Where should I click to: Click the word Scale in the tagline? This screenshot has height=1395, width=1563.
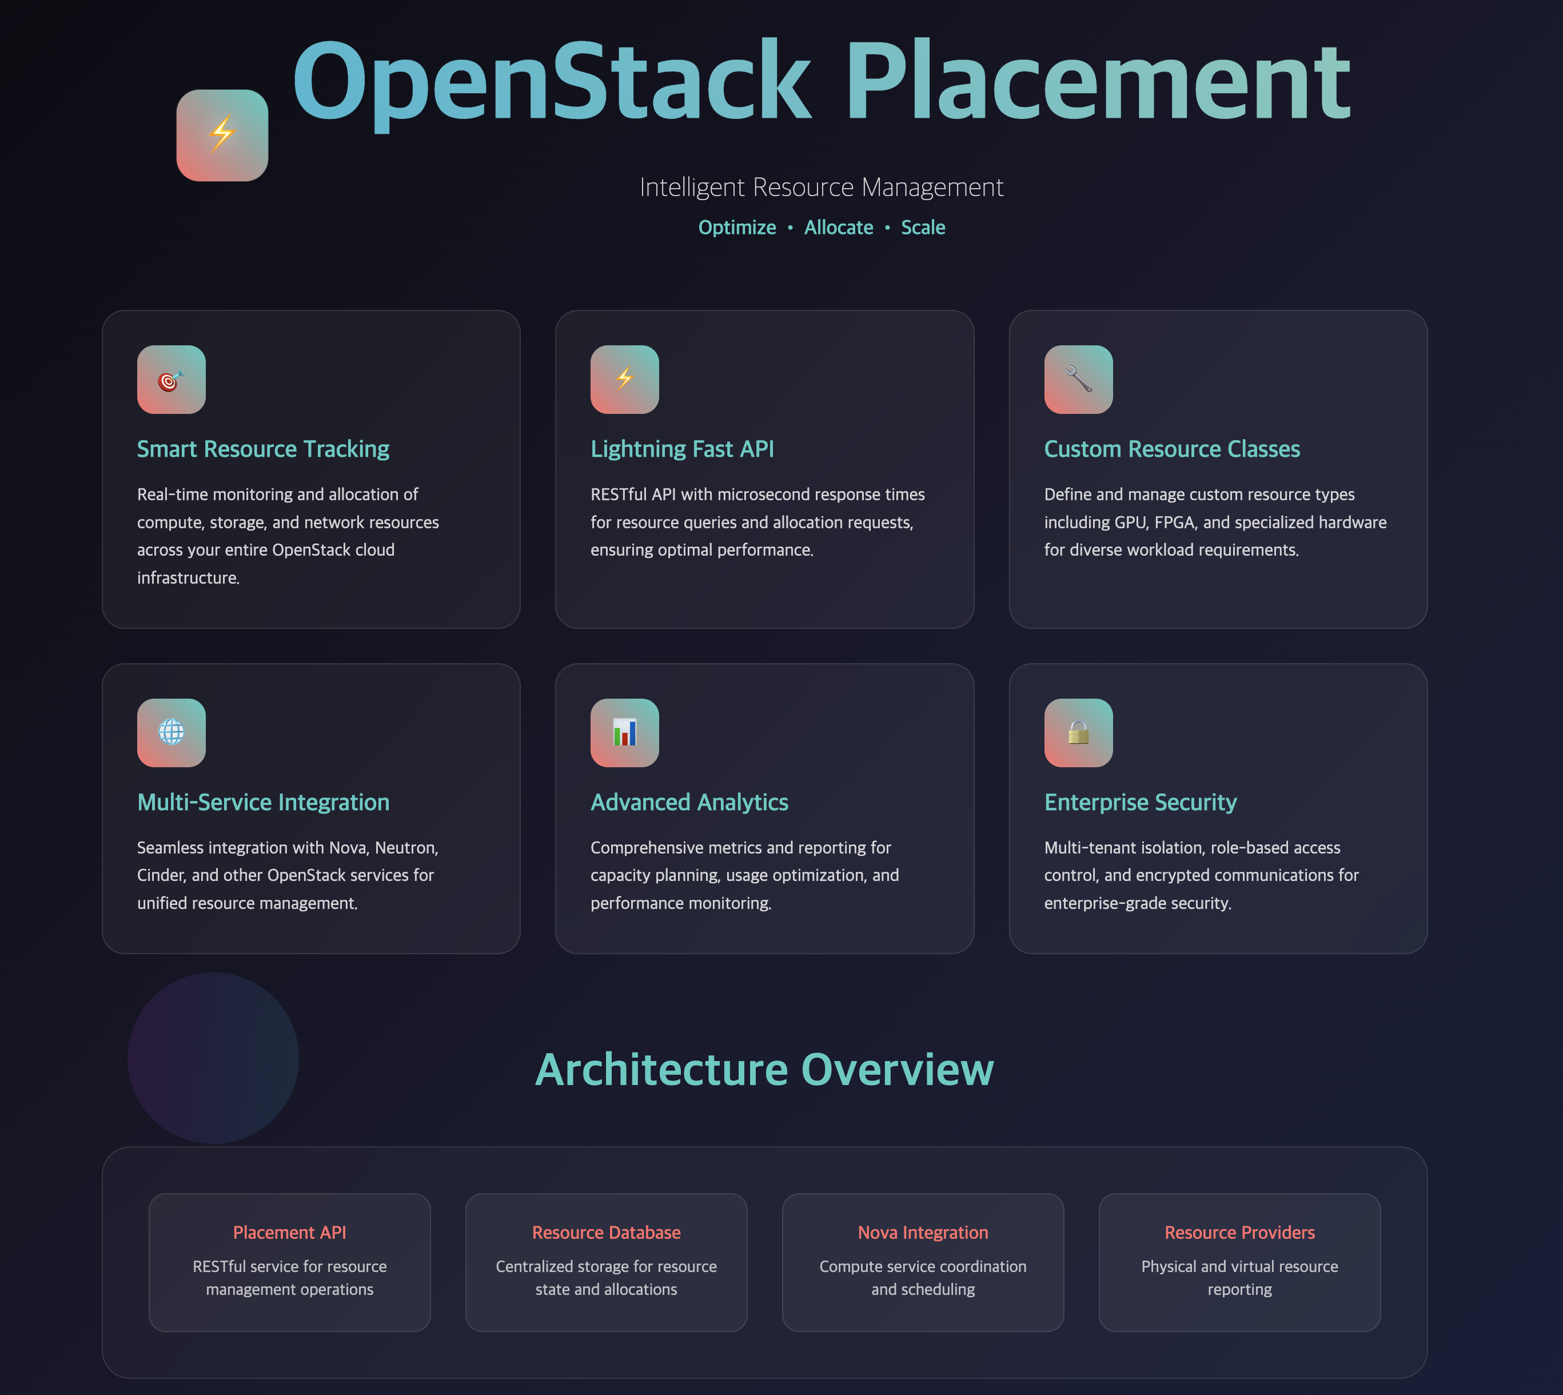coord(923,228)
